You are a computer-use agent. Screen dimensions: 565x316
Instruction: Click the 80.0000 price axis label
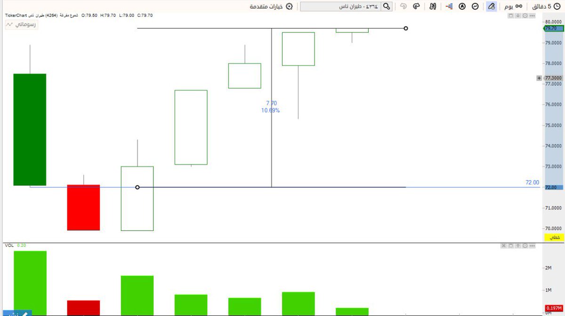[x=554, y=22]
